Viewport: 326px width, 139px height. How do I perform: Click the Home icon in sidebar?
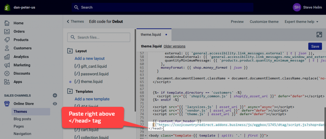click(x=7, y=23)
